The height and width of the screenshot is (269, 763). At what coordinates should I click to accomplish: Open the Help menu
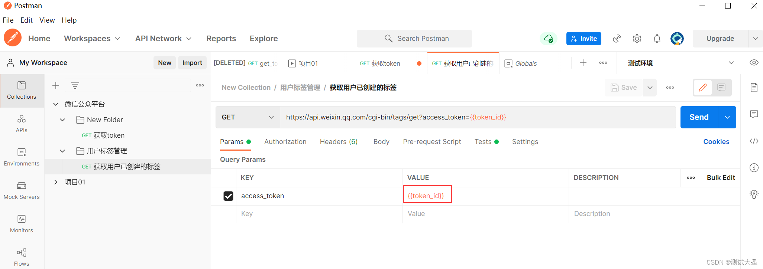point(69,20)
